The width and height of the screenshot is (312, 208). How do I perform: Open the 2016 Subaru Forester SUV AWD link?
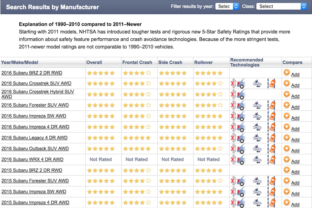(35, 105)
